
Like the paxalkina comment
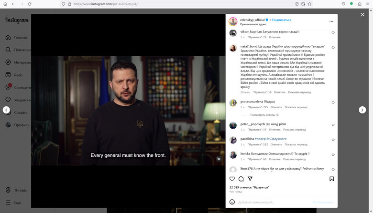point(333,140)
